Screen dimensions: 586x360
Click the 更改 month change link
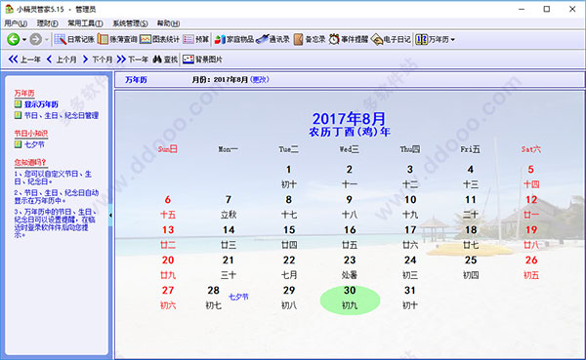[259, 80]
